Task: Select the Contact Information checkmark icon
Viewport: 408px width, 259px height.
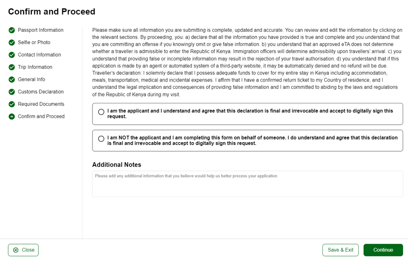Action: click(x=11, y=55)
